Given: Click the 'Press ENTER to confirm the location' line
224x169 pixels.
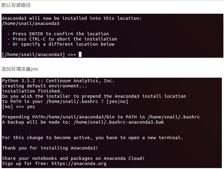Looking at the screenshot, I should click(58, 34).
